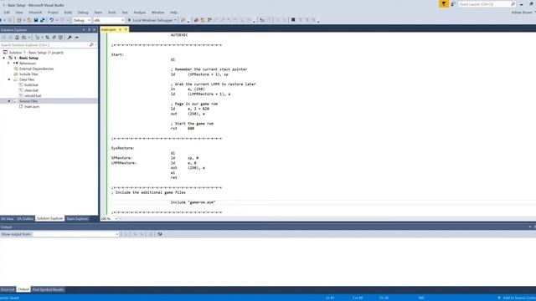536x301 pixels.
Task: Open the Edit menu
Action: pos(7,13)
